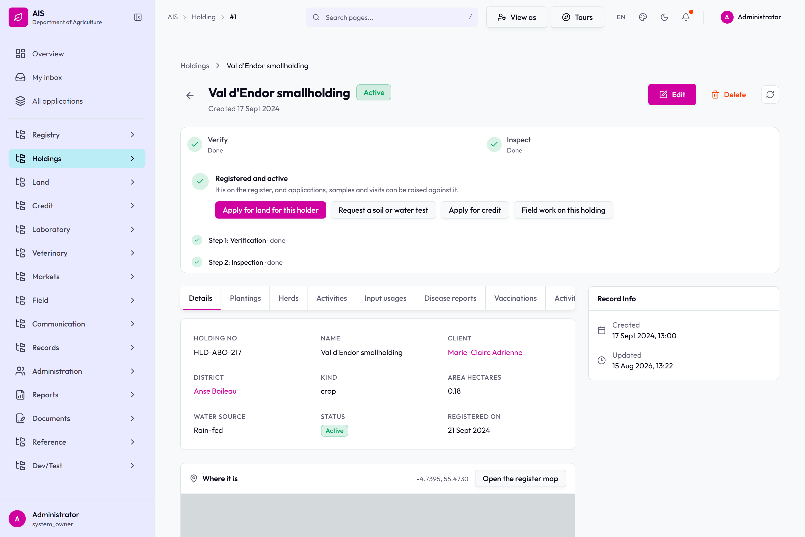The height and width of the screenshot is (537, 805).
Task: Open Overview in the sidebar
Action: click(77, 54)
